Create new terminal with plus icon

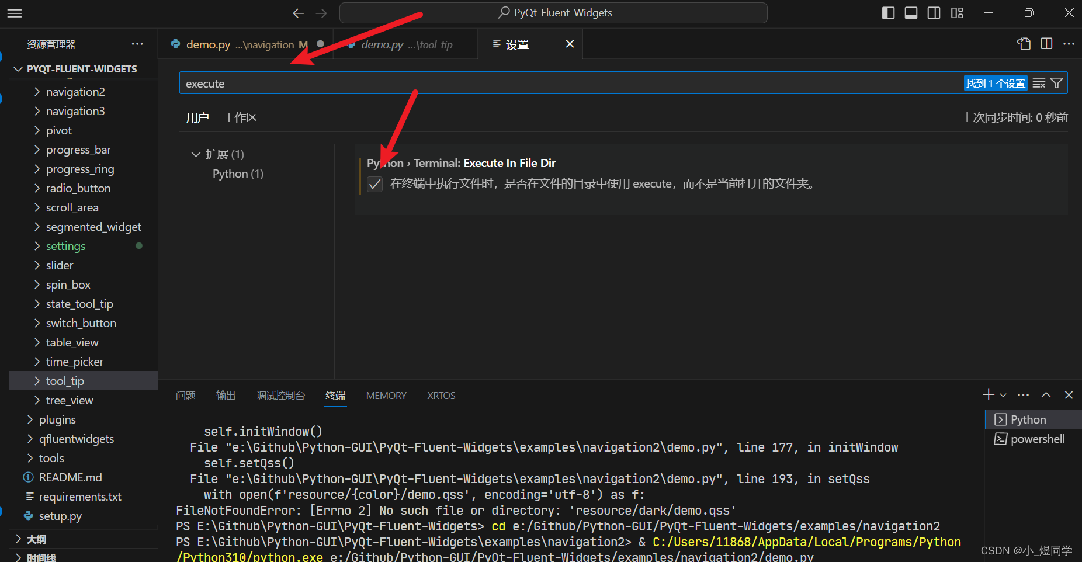coord(989,395)
